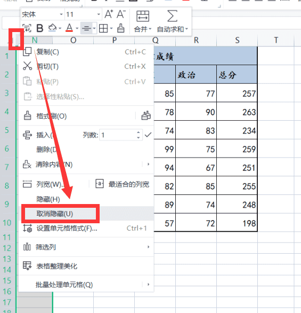Choose 剪切(T) from the context menu
Viewport: 301px width, 313px height.
pyautogui.click(x=86, y=66)
